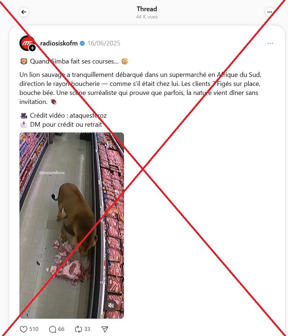
Task: Click the blue verified badge
Action: pyautogui.click(x=82, y=44)
